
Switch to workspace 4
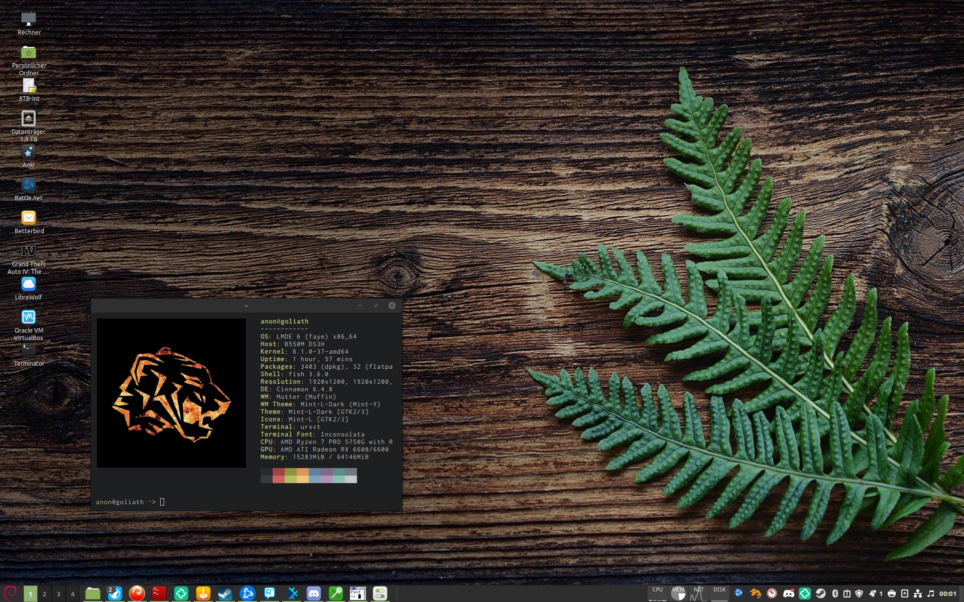(73, 594)
